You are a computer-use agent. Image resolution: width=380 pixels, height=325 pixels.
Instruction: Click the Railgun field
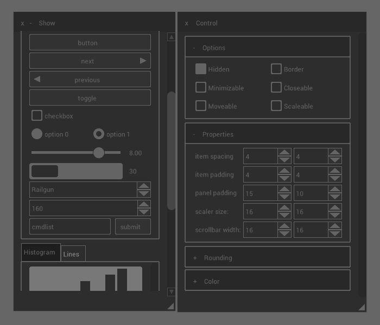[83, 190]
